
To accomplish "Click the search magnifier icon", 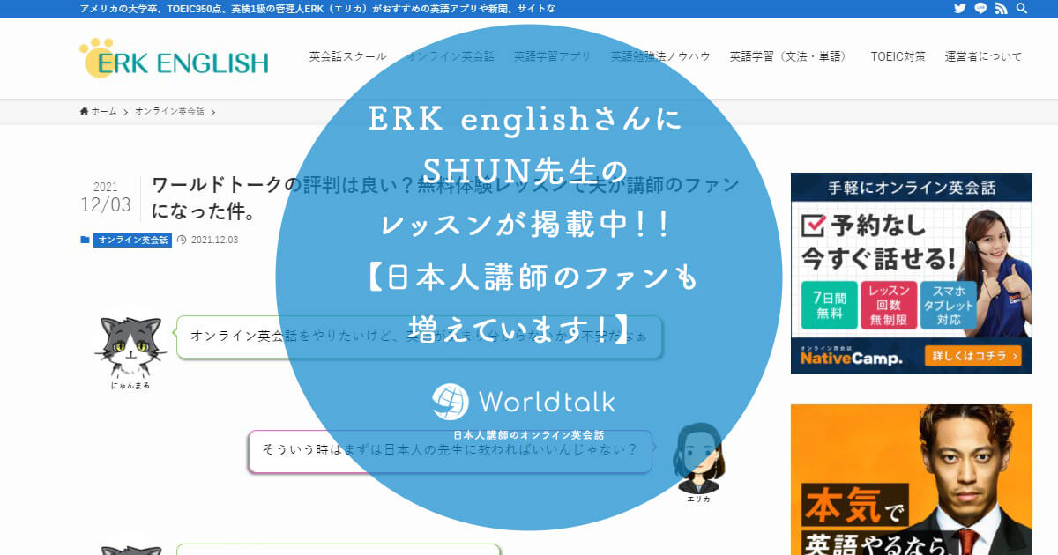I will [1022, 9].
